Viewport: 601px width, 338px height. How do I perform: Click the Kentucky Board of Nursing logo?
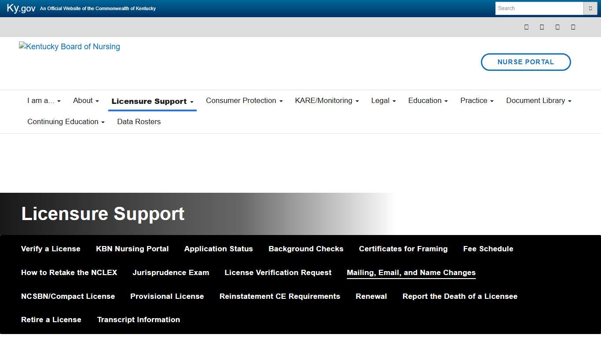click(70, 47)
